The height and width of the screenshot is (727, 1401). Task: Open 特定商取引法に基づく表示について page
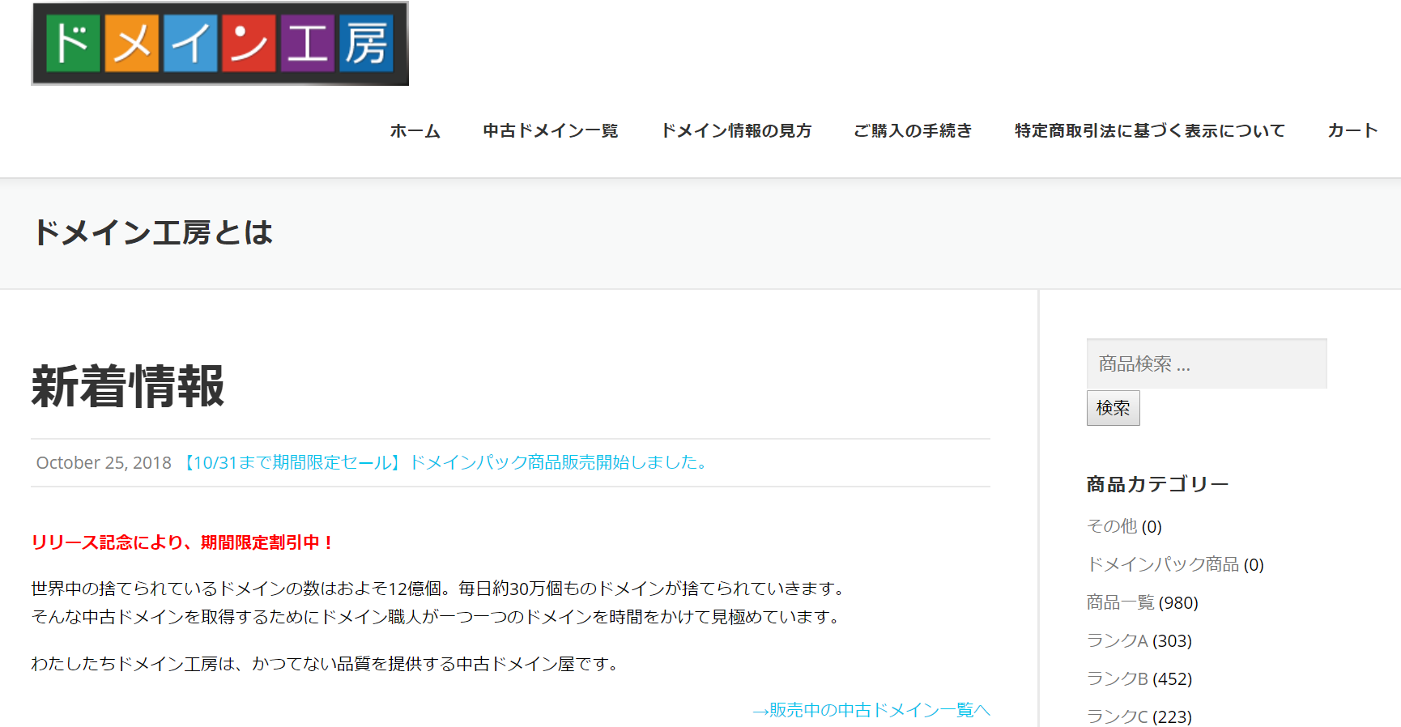(x=1149, y=131)
